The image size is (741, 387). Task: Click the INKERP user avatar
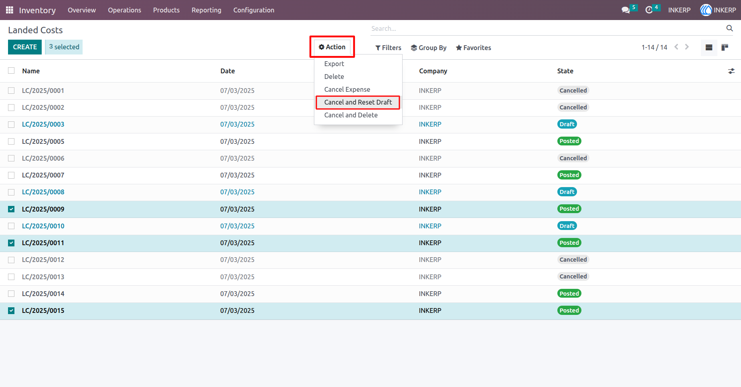(706, 10)
